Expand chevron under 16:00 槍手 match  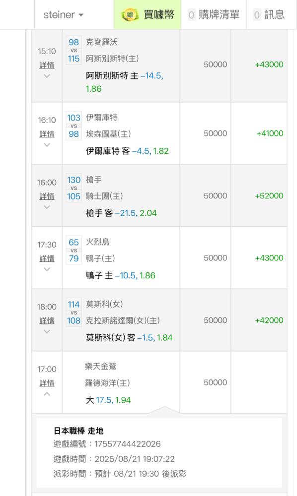pos(47,207)
